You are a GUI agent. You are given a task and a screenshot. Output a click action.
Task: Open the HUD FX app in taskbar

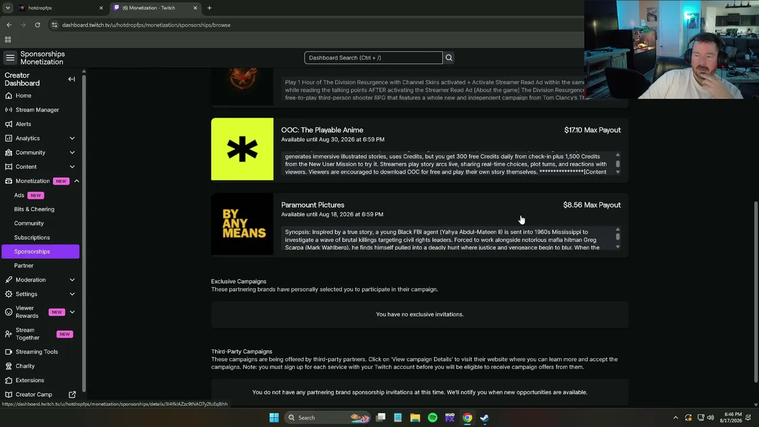coord(449,418)
